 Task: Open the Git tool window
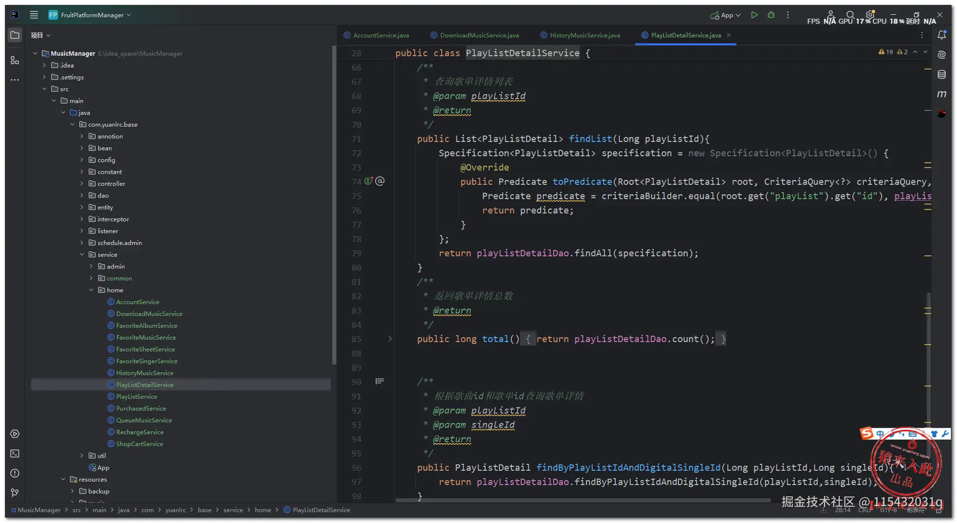[x=15, y=493]
